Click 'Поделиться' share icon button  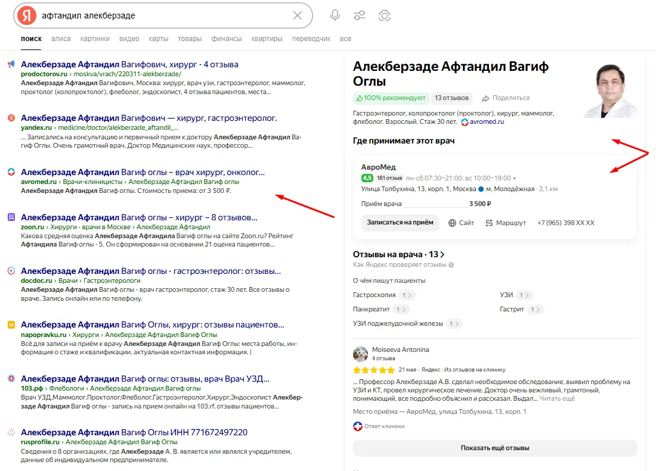[x=505, y=98]
